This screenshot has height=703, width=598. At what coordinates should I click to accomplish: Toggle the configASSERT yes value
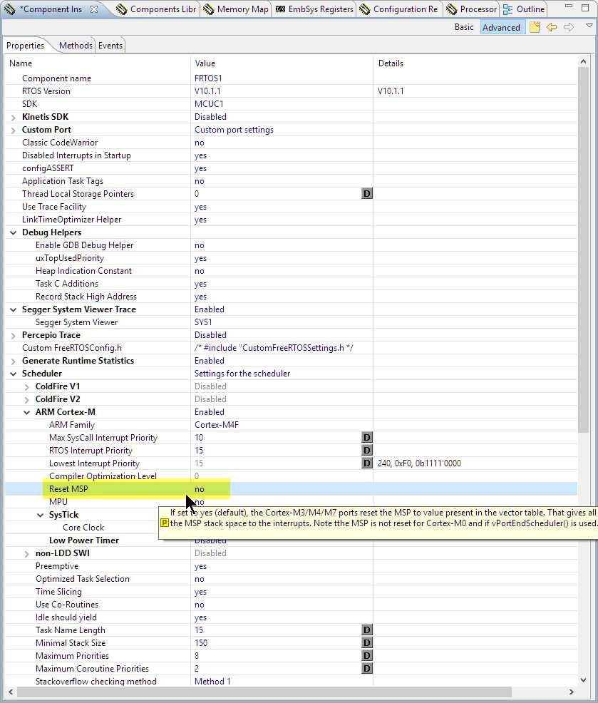click(x=200, y=168)
